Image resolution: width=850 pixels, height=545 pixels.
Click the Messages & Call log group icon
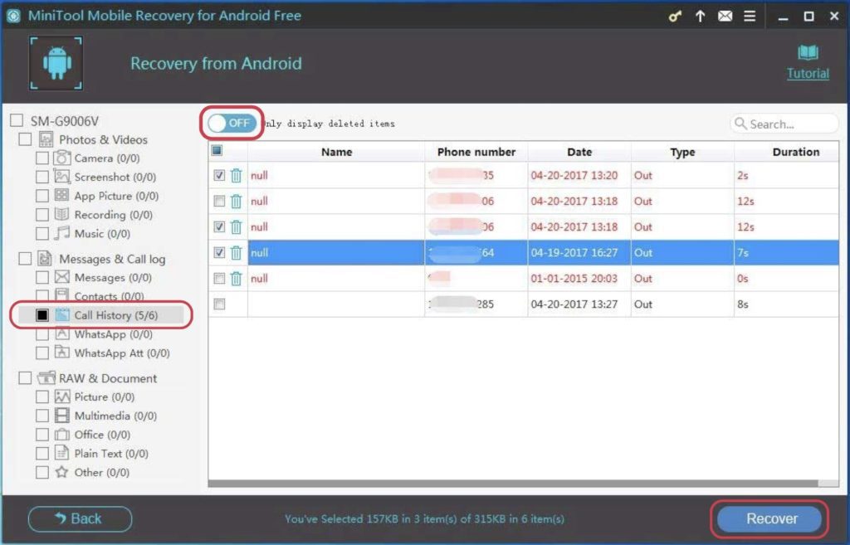(x=45, y=259)
